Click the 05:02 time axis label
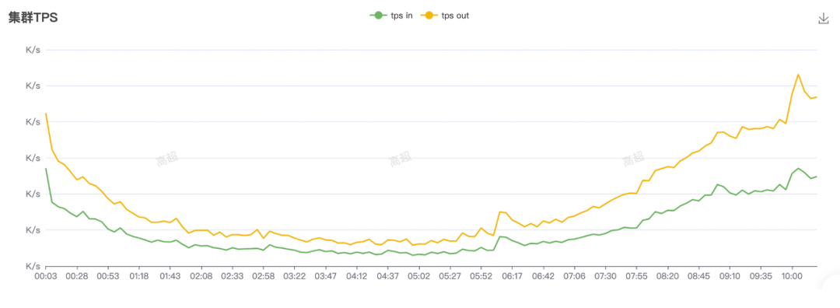840x308 pixels. 418,276
